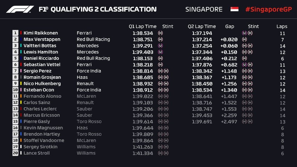Click Kimi Raikkonen's Q2 ultrasoft tyre icon
Screen dimensions: 297x167
click(x=244, y=33)
